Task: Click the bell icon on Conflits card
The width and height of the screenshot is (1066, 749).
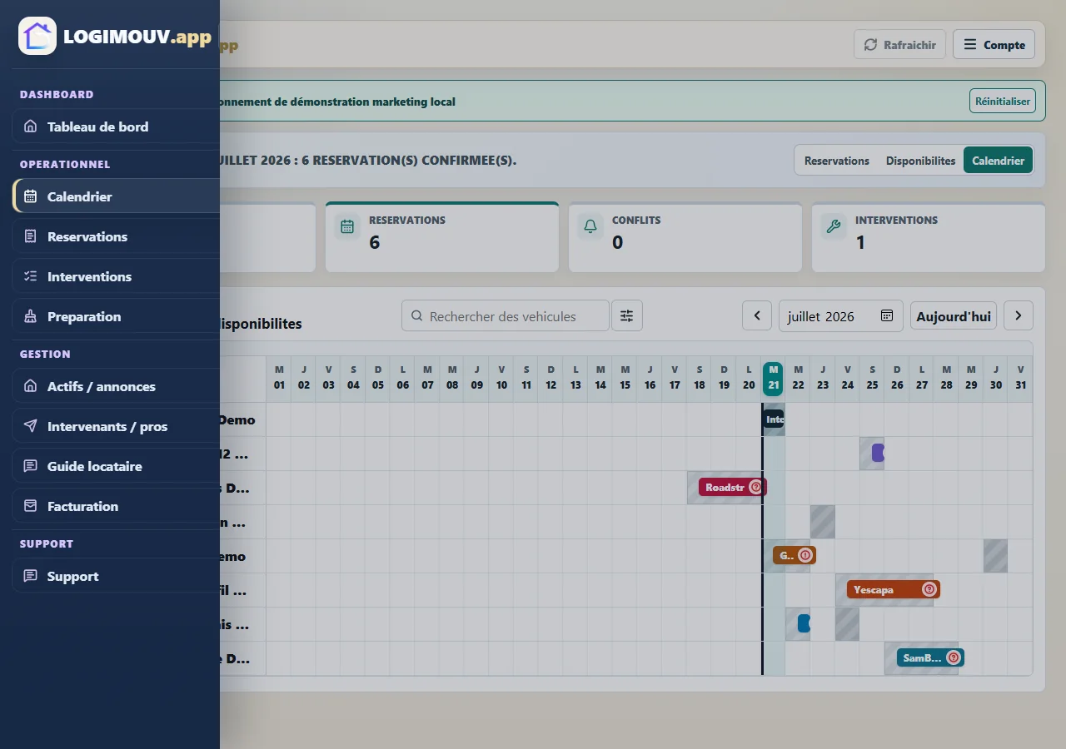Action: coord(590,226)
